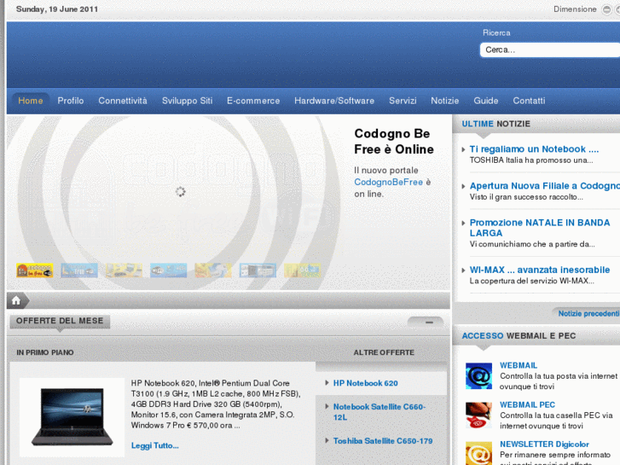Open Toshiba Satellite C650-179 offer
The height and width of the screenshot is (465, 620).
tap(383, 441)
